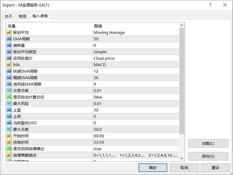This screenshot has height=175, width=233.
Task: Click the integer icon beside 信号线EMA周期
Action: pos(9,84)
